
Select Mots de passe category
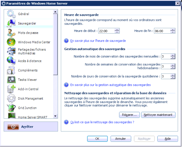[x=28, y=33]
